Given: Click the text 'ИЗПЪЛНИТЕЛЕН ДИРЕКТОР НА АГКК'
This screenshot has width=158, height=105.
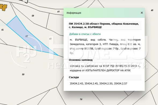Looking at the screenshot, I should point(108,70).
